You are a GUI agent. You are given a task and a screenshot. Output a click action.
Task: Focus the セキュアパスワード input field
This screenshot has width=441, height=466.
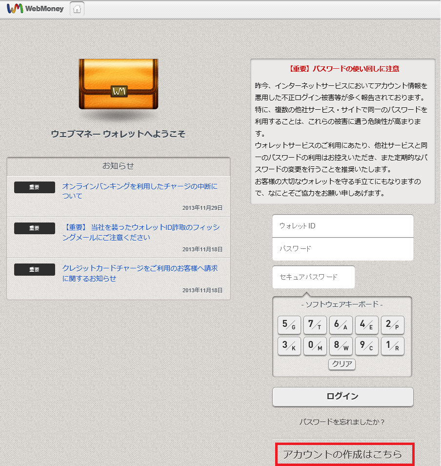point(314,277)
